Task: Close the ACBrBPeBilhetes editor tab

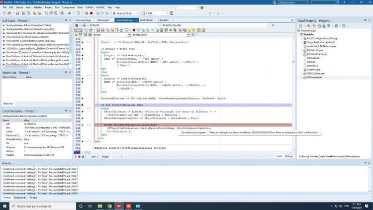Action: (x=137, y=20)
